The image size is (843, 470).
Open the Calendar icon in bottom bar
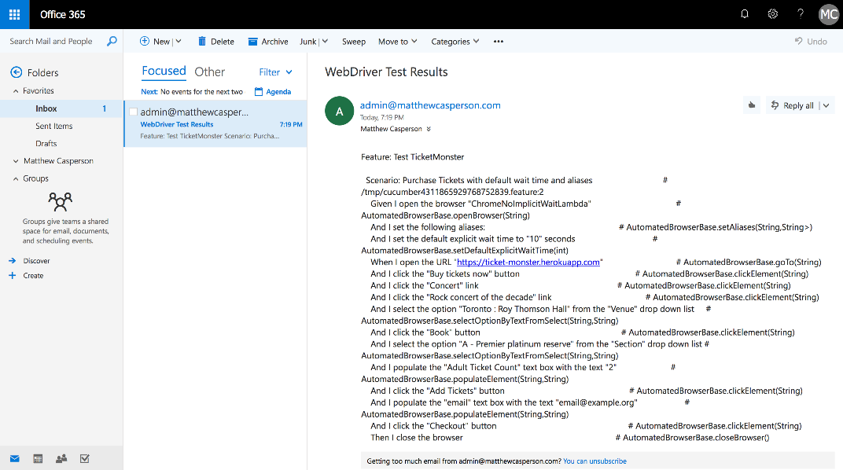[38, 459]
